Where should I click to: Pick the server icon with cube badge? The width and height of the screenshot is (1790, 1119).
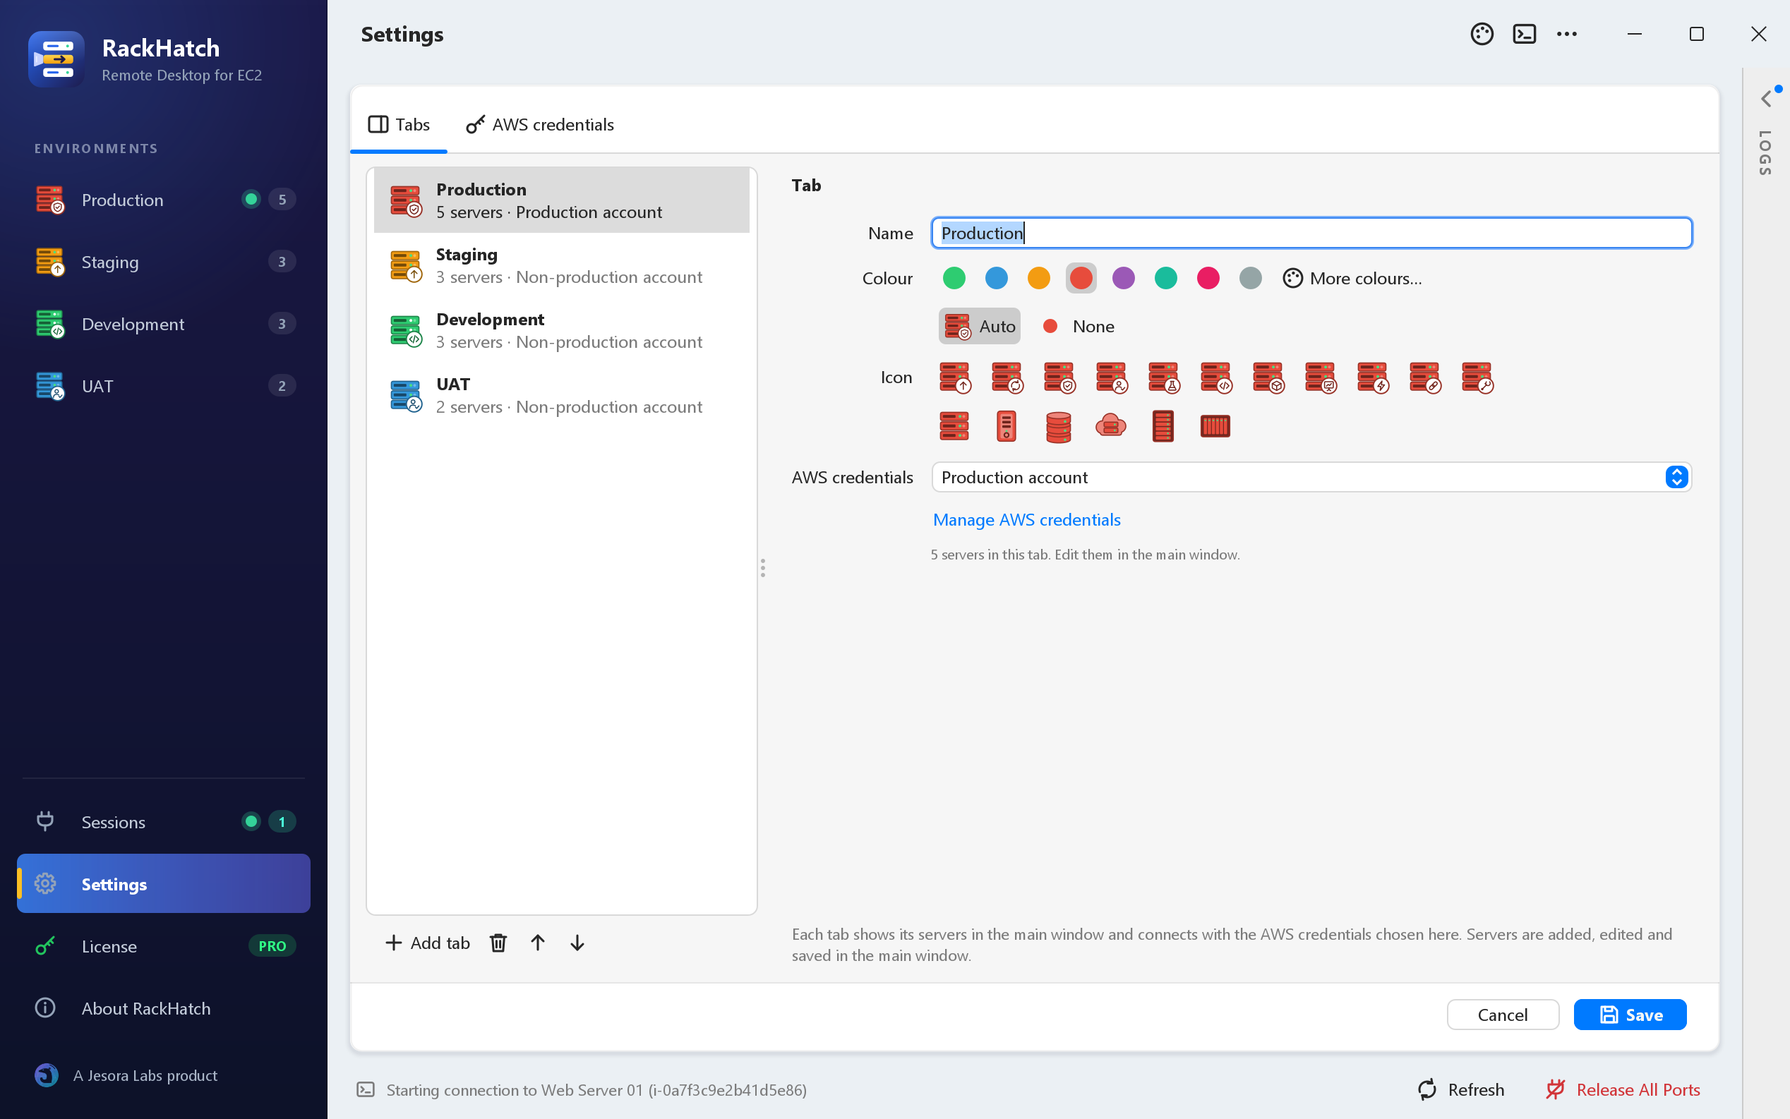pos(1268,377)
